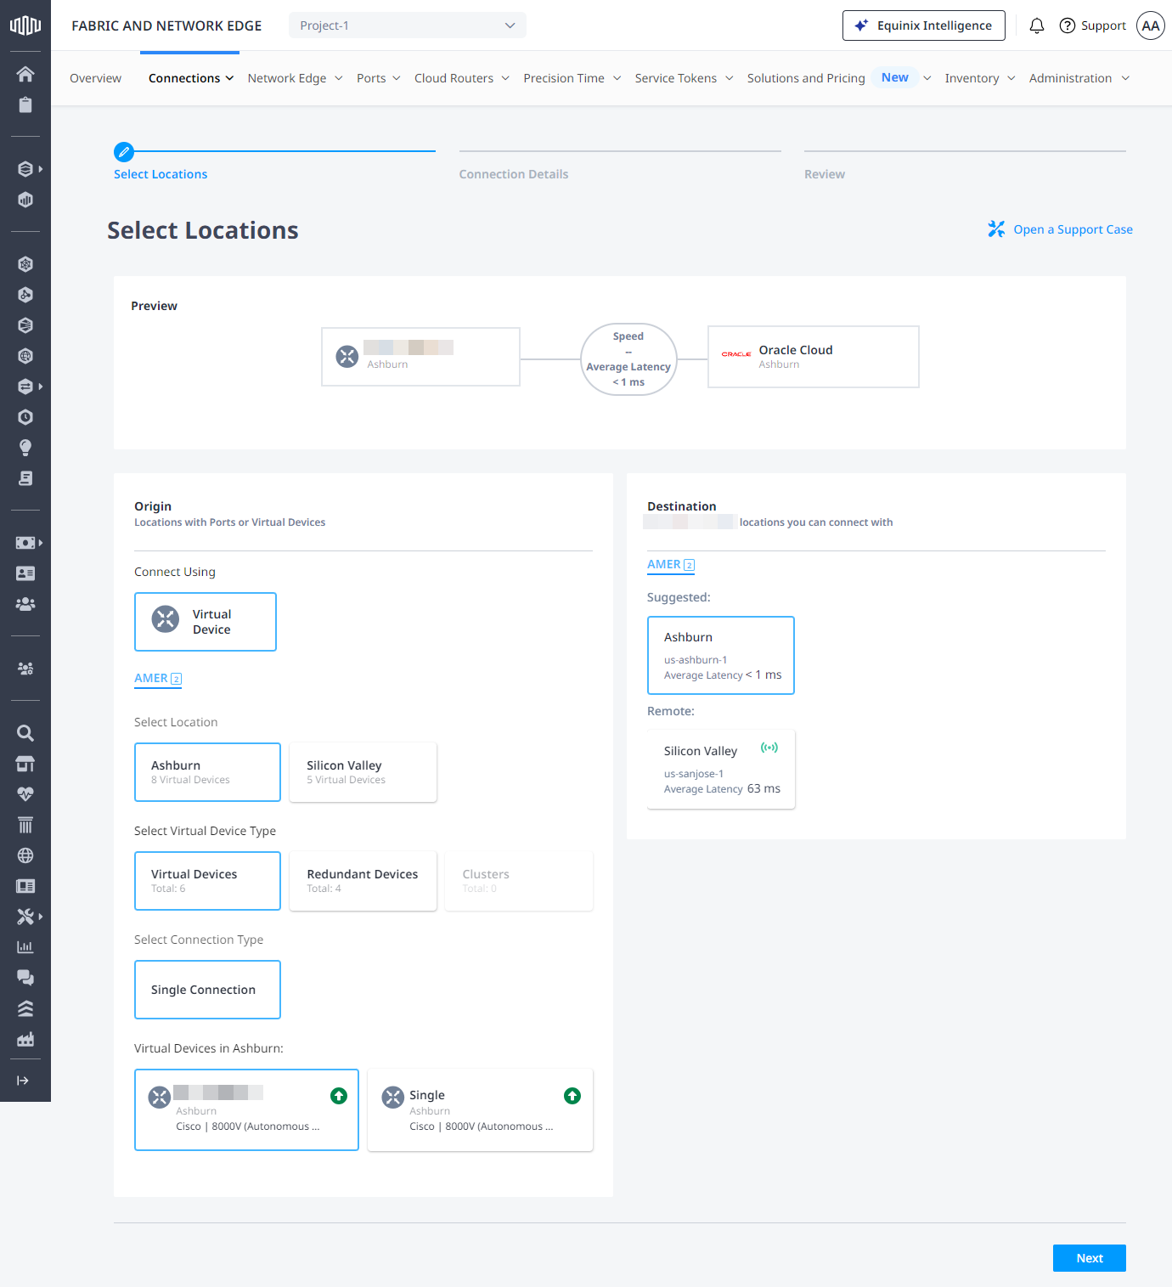The image size is (1172, 1287).
Task: Go to the Overview tab
Action: click(x=95, y=78)
